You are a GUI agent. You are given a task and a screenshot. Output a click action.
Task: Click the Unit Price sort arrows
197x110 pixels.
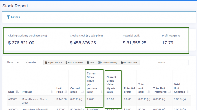(66, 92)
